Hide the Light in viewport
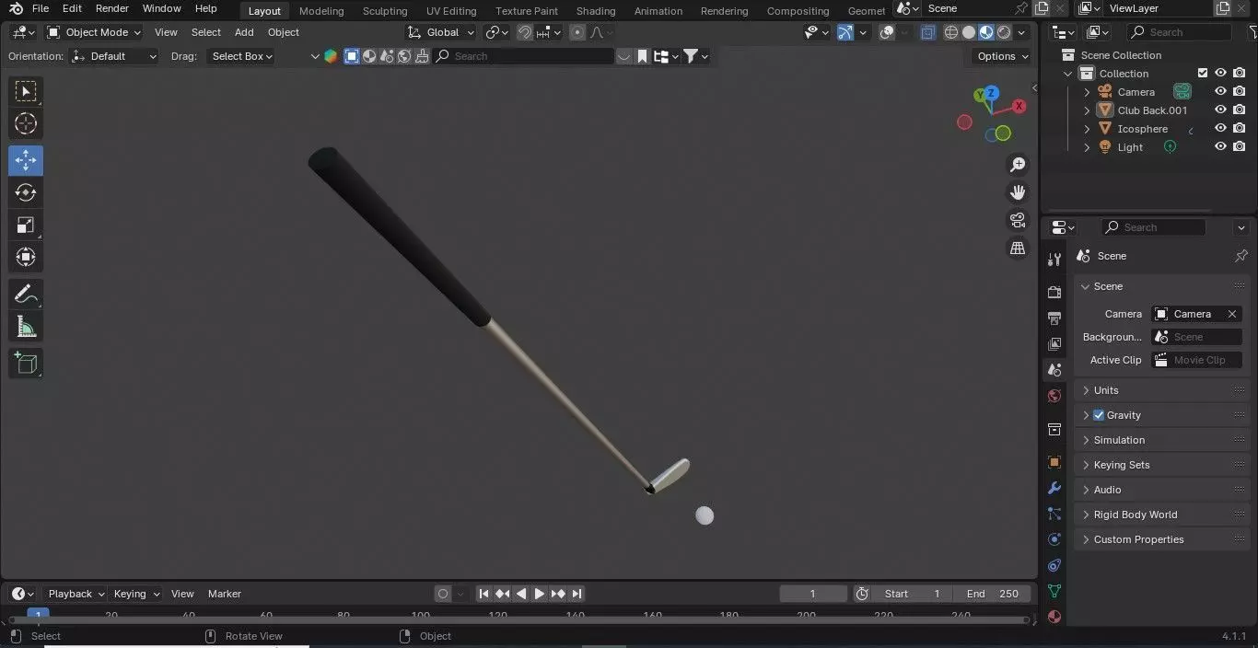1258x648 pixels. pos(1220,147)
